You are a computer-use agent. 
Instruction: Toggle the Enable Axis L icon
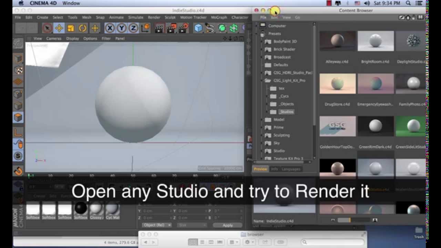pos(18,132)
